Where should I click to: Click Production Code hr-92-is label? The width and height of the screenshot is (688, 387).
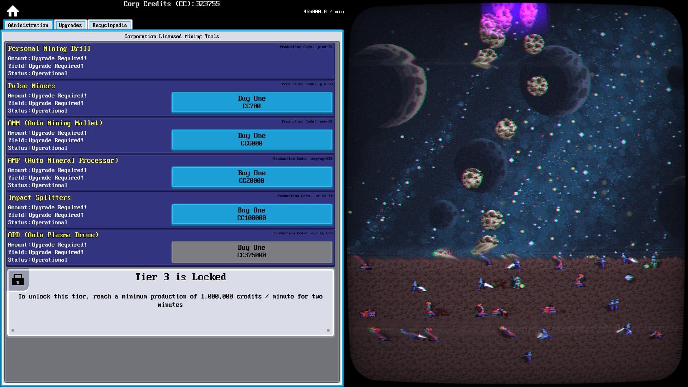click(305, 196)
